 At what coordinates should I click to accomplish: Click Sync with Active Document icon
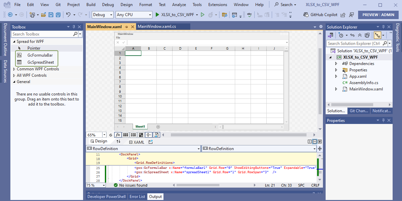click(x=352, y=35)
